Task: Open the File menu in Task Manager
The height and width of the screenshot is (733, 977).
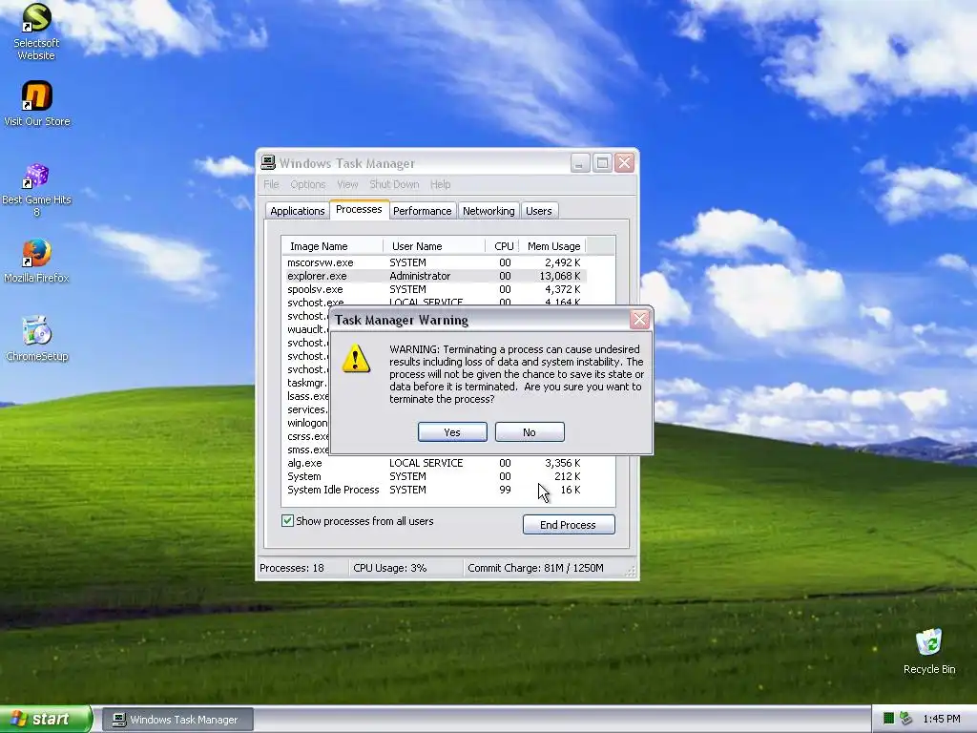Action: click(x=271, y=184)
